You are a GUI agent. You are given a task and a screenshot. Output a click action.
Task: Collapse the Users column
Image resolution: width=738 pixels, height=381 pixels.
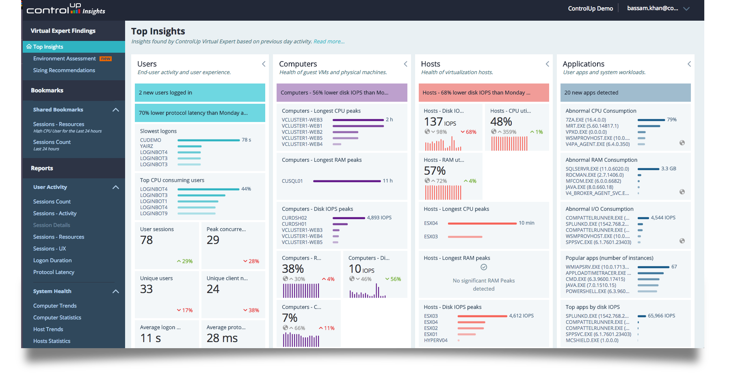264,64
